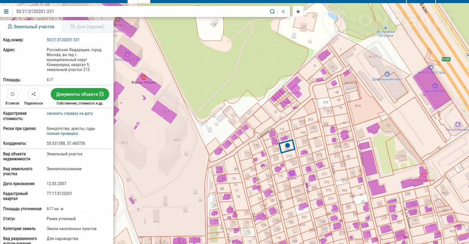Click the magnifier search icon
This screenshot has height=244, width=469.
272,11
